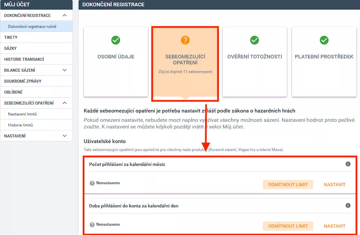Click the checkmark icon on OVĚŘENÍ TOTOŽNOSTI card

(255, 40)
